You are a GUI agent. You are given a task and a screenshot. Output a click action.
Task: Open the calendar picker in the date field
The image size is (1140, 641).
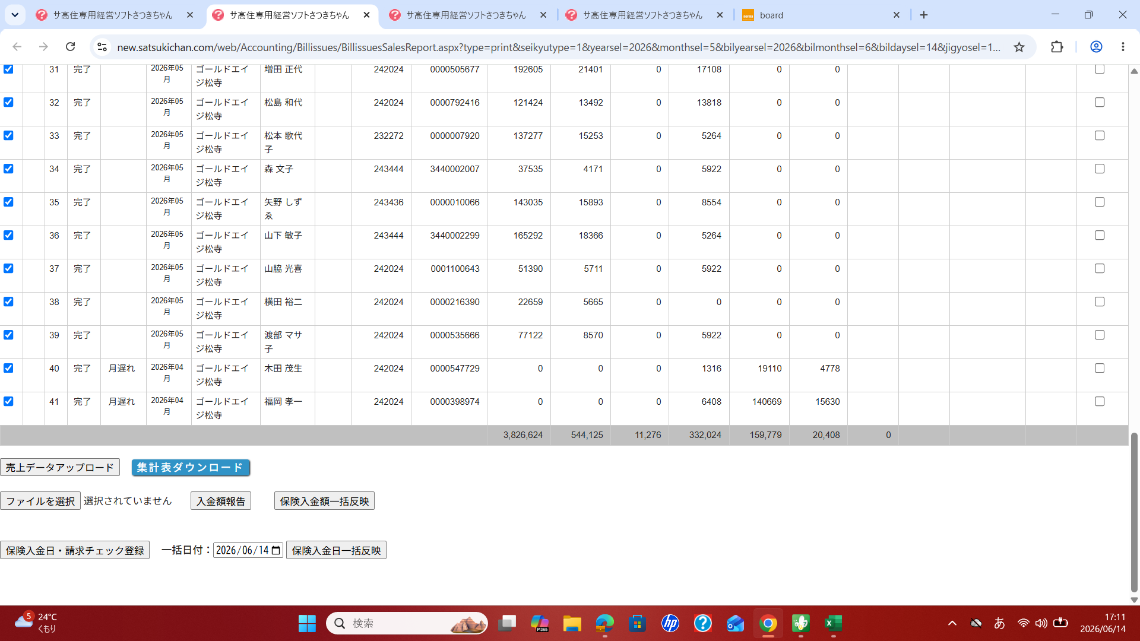coord(275,550)
